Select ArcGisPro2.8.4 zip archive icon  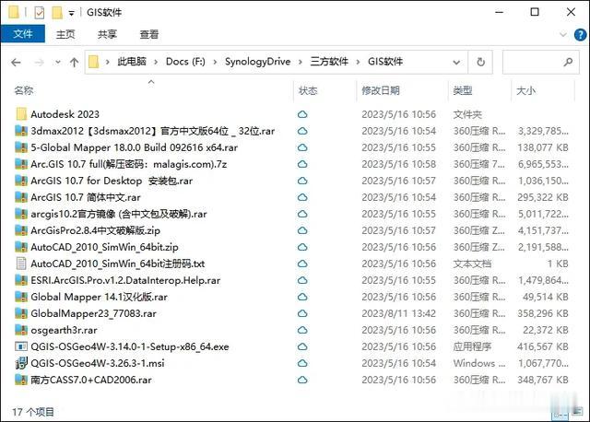click(x=21, y=229)
